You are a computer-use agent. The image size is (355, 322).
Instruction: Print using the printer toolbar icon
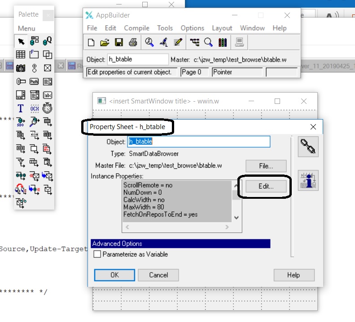133,42
